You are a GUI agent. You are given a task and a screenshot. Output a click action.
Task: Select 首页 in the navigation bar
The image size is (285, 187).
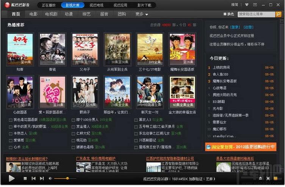click(16, 14)
